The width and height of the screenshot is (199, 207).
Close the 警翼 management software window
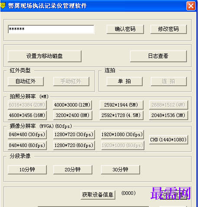click(x=191, y=6)
